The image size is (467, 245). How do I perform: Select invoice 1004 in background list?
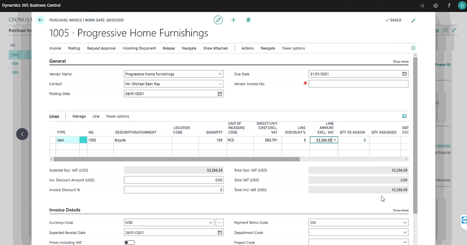pyautogui.click(x=15, y=63)
